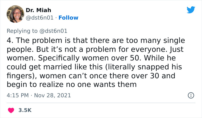Open the @dst6n01 handle beside Follow

(40, 18)
